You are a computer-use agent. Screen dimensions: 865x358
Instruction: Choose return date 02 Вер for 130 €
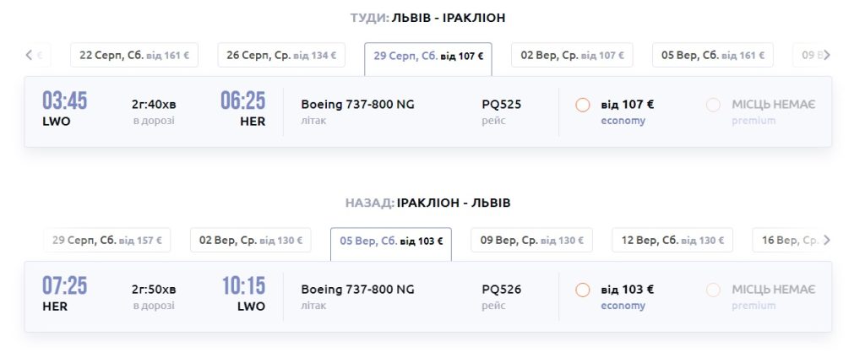tap(250, 241)
